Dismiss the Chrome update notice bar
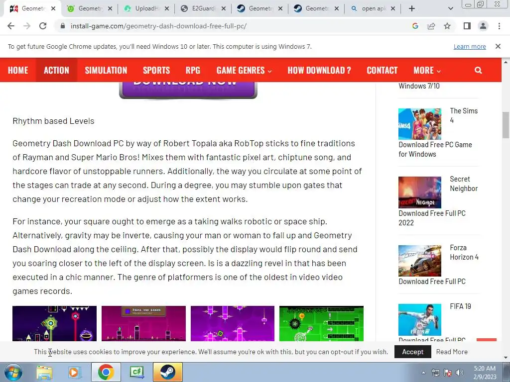The image size is (510, 382). [x=498, y=46]
